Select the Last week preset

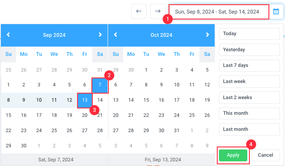tap(249, 81)
